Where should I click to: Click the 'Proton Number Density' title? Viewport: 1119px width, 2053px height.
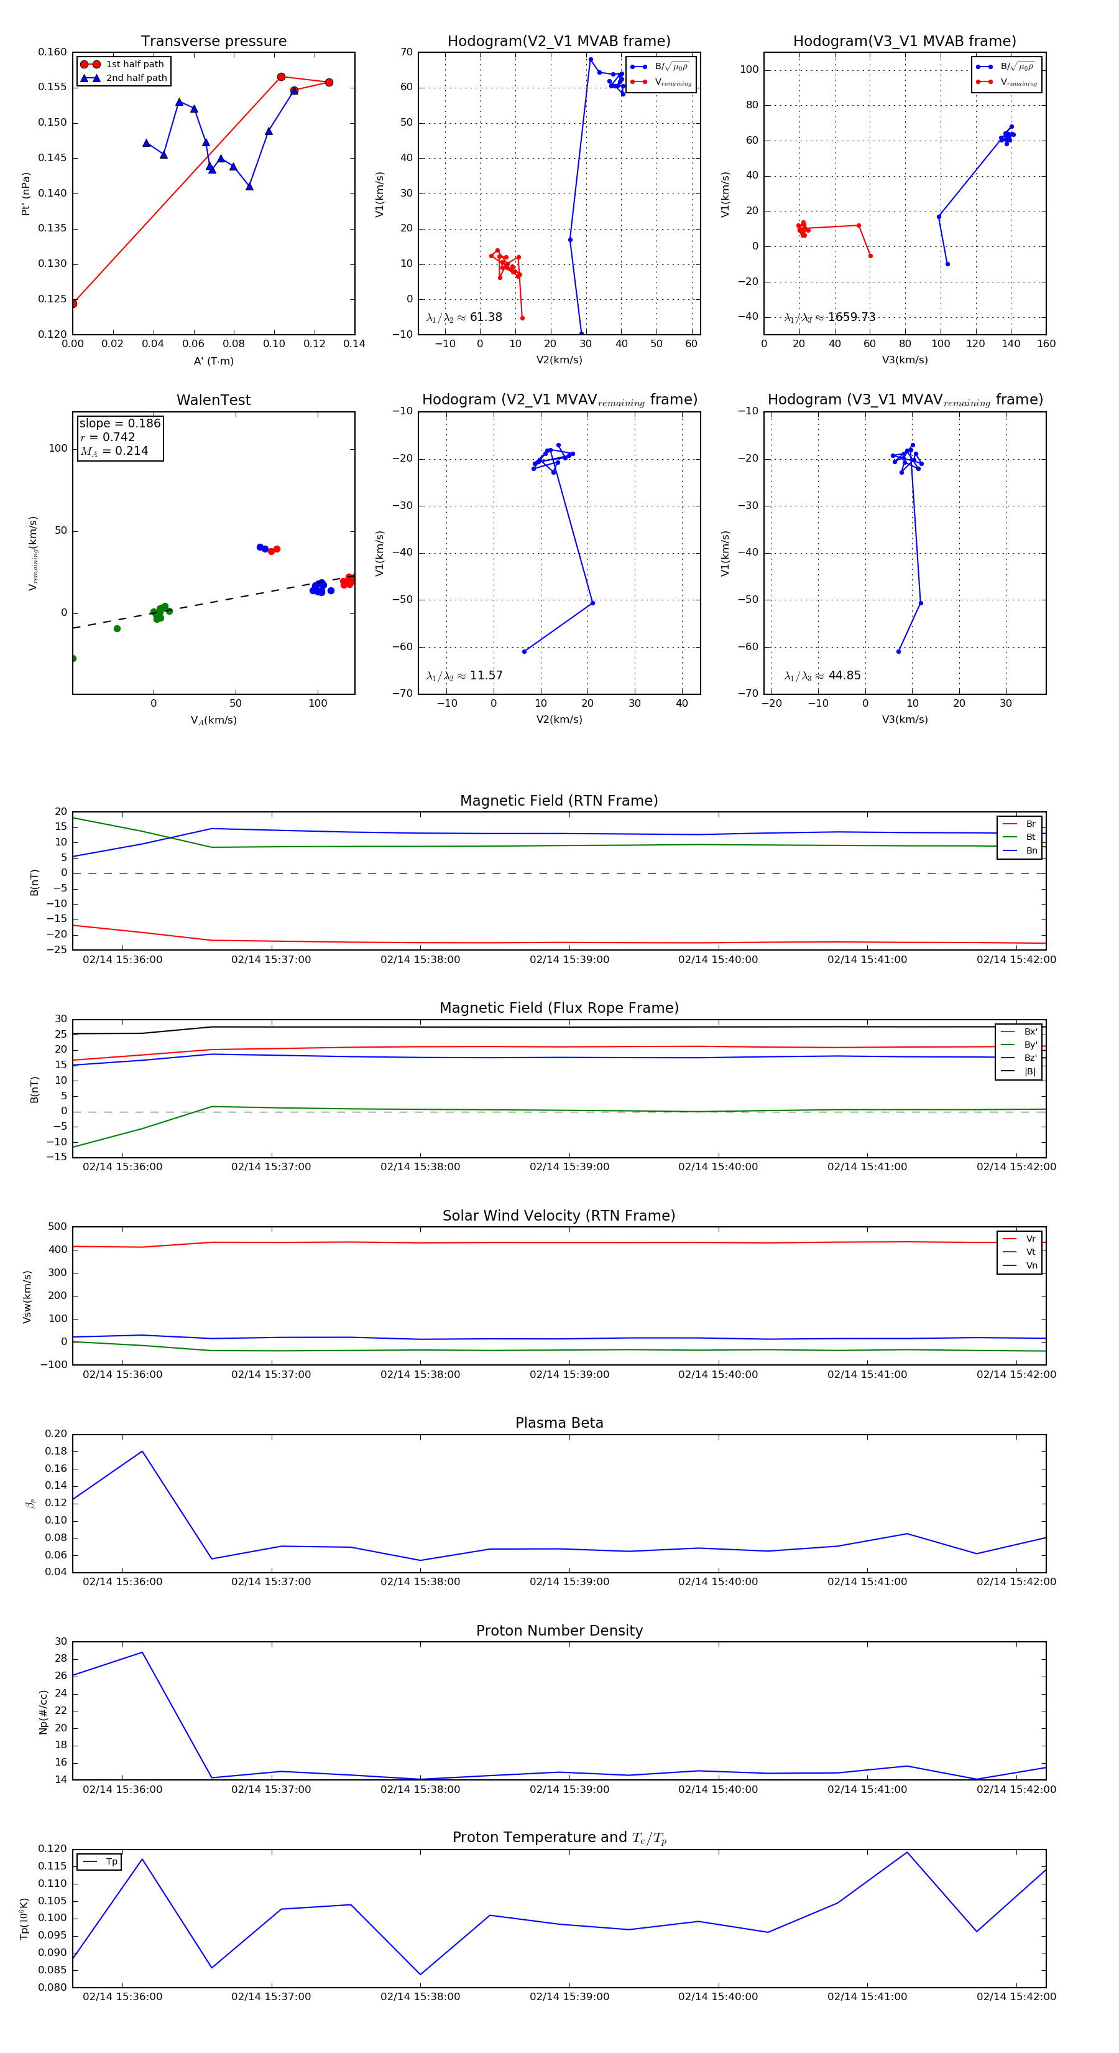pyautogui.click(x=559, y=1631)
